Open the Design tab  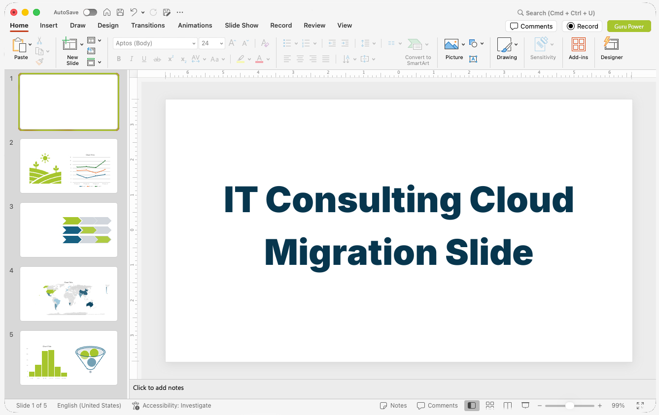pyautogui.click(x=108, y=25)
